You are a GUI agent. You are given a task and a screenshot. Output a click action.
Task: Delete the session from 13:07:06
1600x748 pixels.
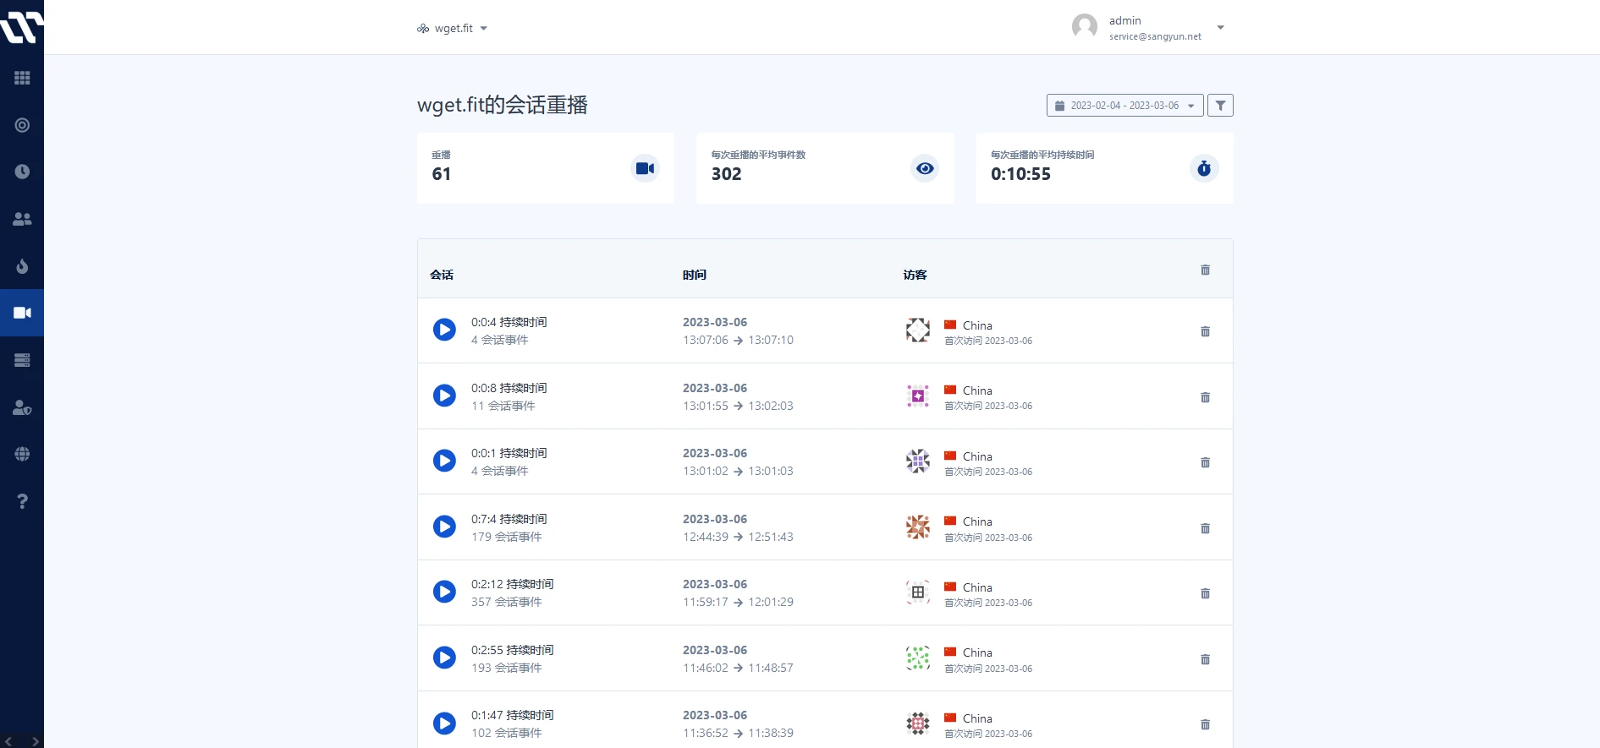click(1205, 331)
